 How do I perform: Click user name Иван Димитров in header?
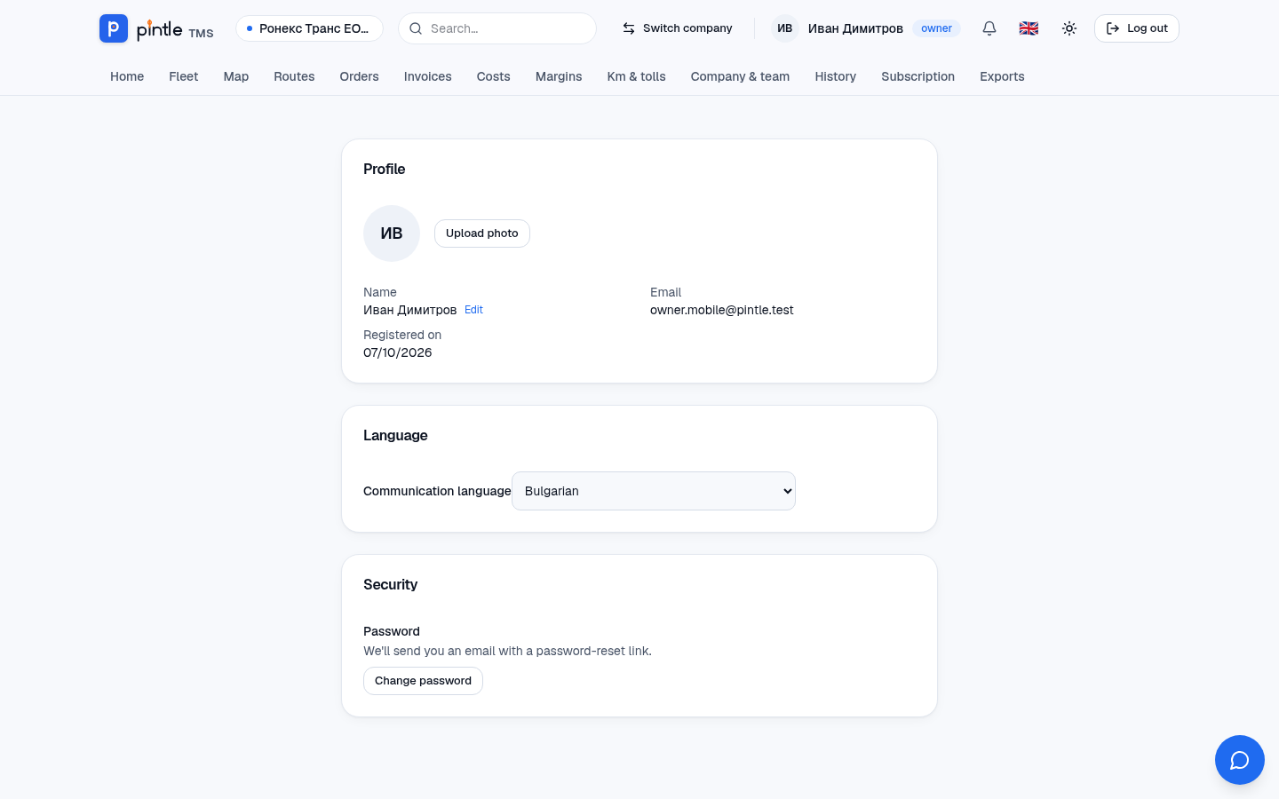coord(855,28)
